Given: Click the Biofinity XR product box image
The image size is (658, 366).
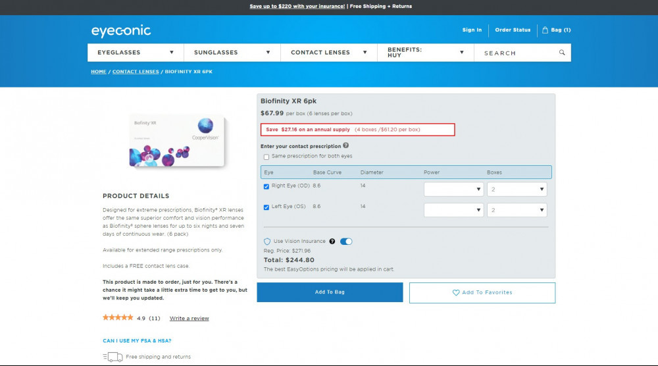Looking at the screenshot, I should [176, 142].
